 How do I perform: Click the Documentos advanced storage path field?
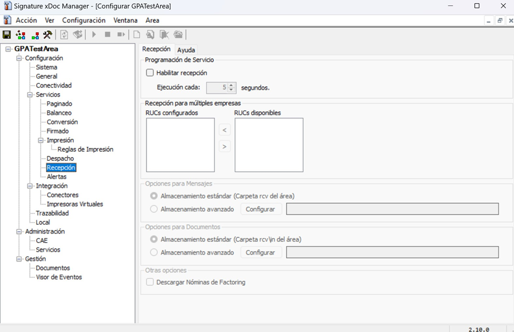[x=392, y=252]
